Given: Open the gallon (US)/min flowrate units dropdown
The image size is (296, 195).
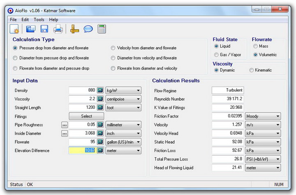Looking at the screenshot, I should (x=123, y=142).
